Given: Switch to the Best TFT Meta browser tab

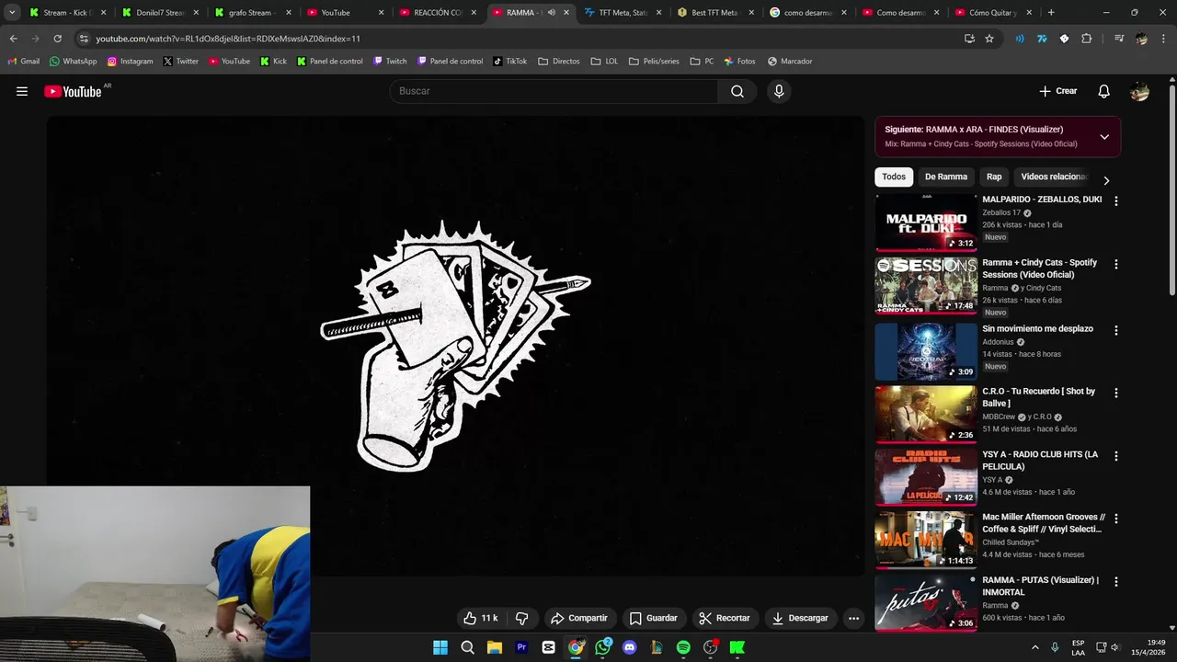Looking at the screenshot, I should (715, 13).
